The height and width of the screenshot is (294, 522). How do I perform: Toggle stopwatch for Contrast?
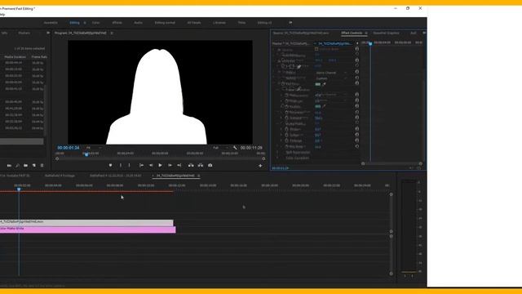coord(286,140)
